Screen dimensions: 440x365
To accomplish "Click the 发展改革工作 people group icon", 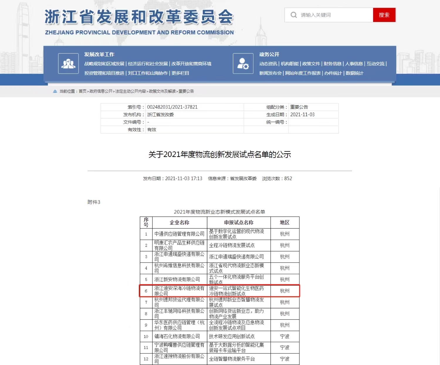I will coord(68,64).
